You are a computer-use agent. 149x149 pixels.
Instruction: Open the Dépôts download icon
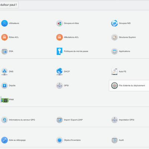pos(4,86)
